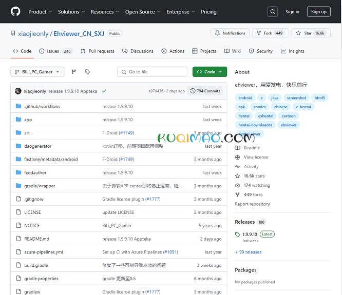
Task: Open the 794 Commits history
Action: pyautogui.click(x=205, y=91)
